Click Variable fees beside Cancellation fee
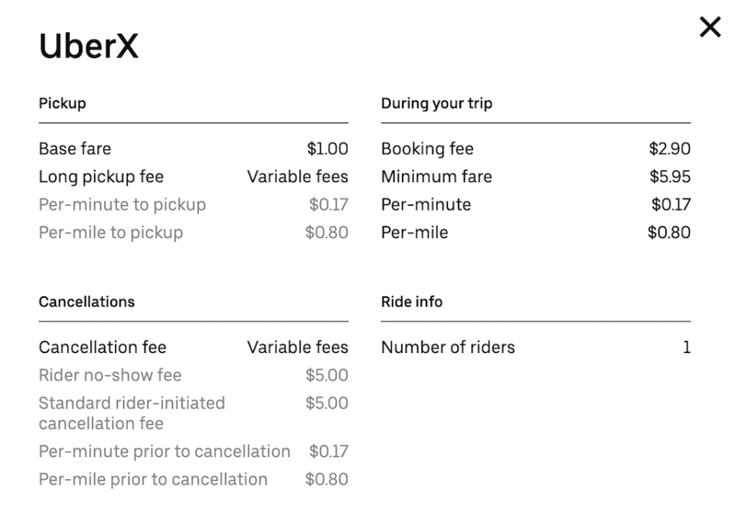Image resolution: width=735 pixels, height=513 pixels. tap(297, 347)
